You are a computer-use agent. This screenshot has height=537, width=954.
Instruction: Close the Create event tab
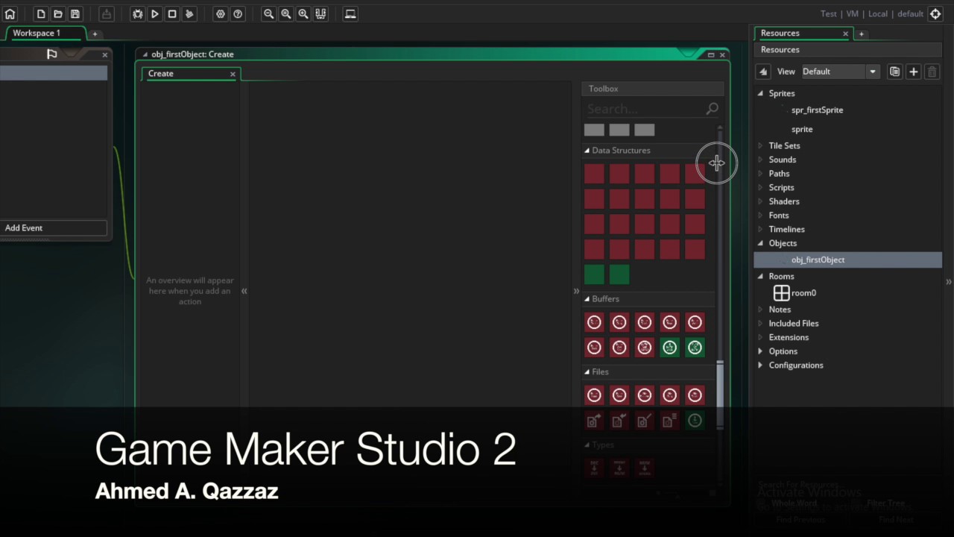[x=233, y=74]
